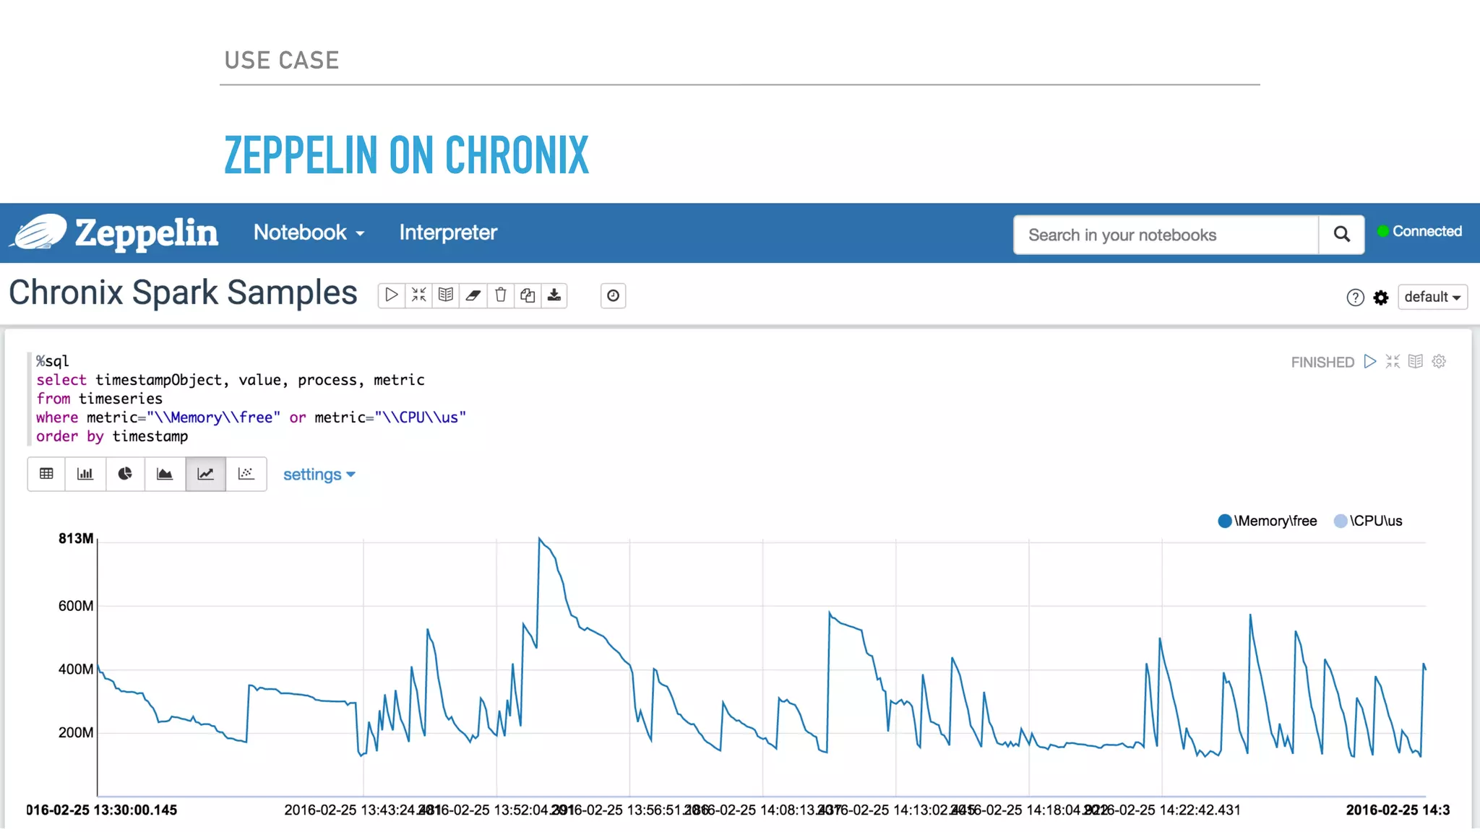
Task: Switch result to scatter chart
Action: 246,474
